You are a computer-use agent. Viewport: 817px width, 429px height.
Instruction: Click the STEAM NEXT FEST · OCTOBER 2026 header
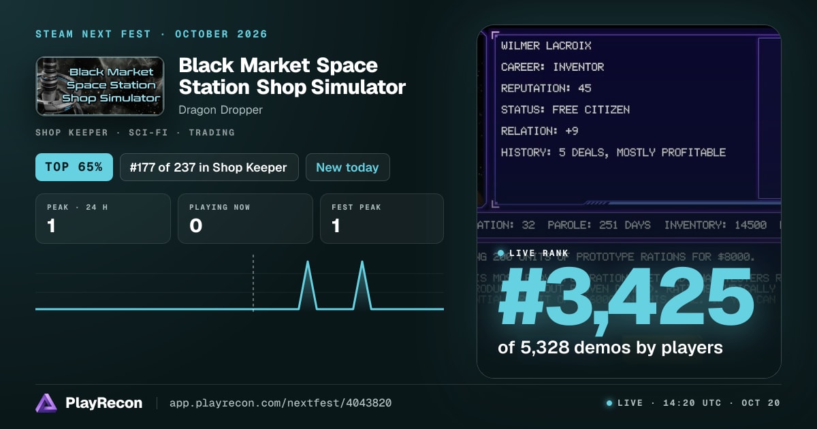151,34
